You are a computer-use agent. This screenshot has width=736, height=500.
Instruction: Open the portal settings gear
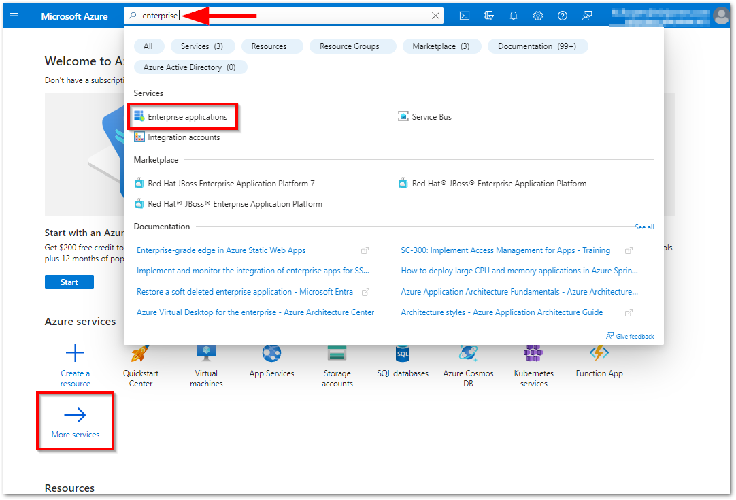pyautogui.click(x=538, y=16)
